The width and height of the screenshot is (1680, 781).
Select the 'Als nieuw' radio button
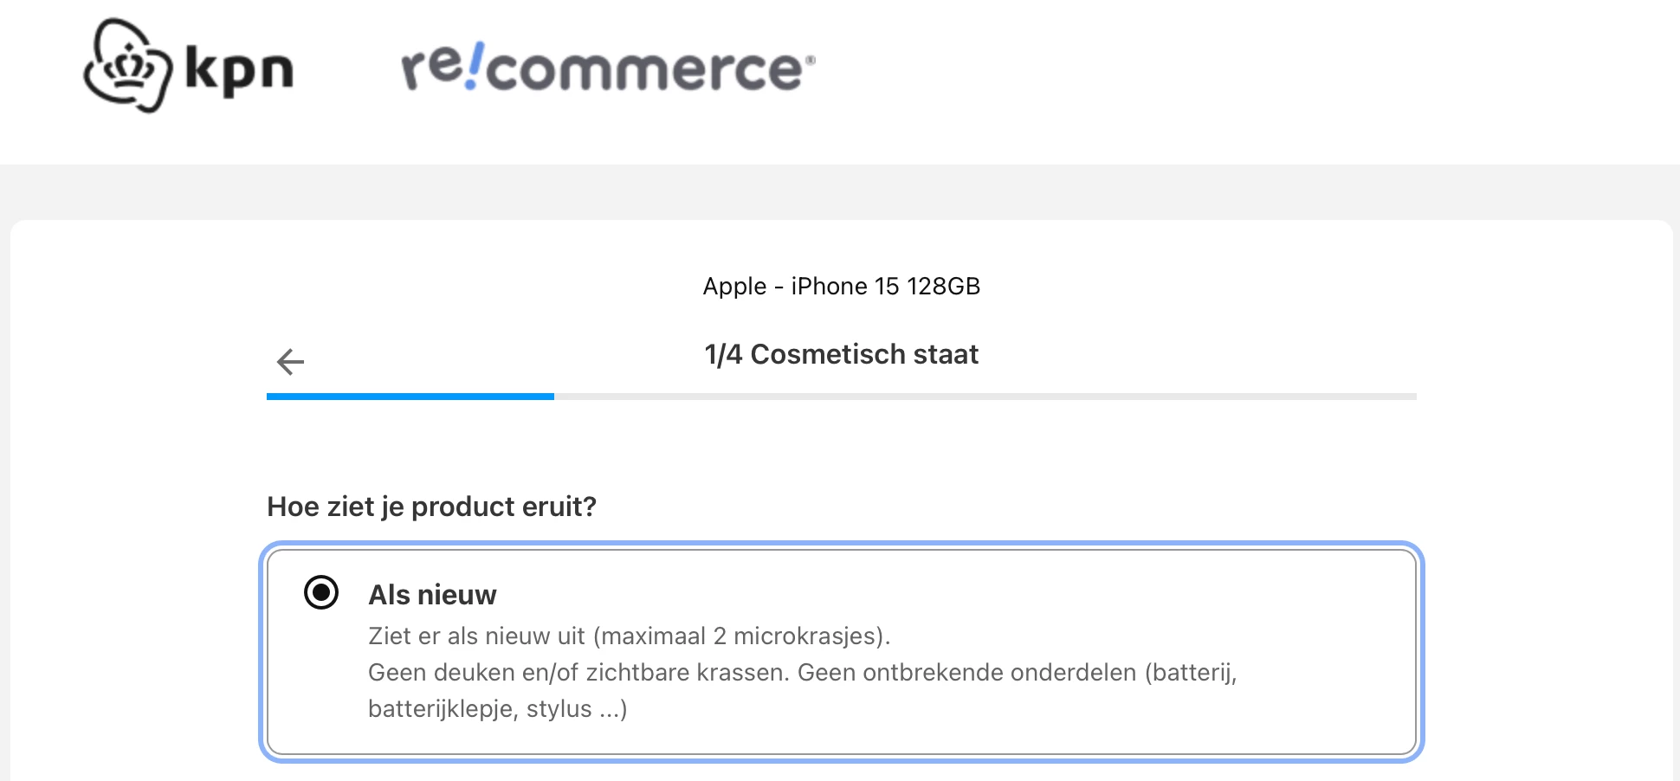[x=321, y=593]
